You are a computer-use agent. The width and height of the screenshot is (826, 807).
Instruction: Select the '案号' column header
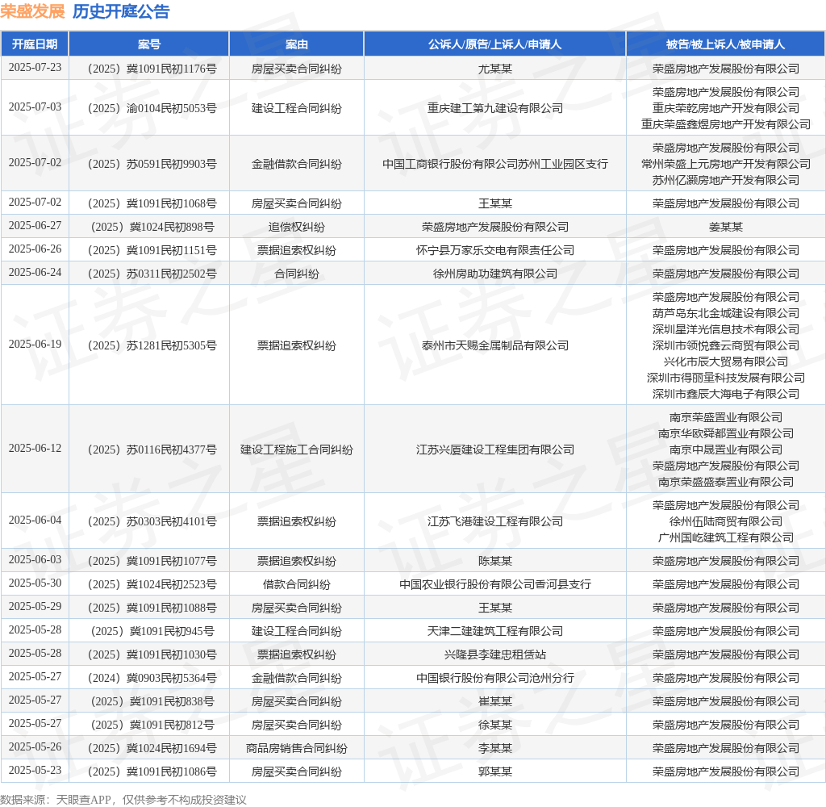[x=149, y=44]
